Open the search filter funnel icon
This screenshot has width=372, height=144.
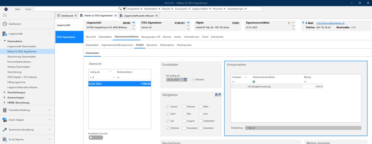point(124,9)
